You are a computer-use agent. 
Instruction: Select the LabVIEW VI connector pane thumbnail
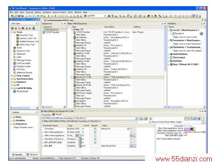click(192, 129)
